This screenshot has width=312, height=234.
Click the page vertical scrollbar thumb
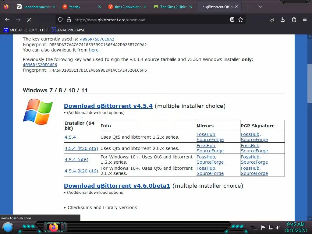click(310, 83)
